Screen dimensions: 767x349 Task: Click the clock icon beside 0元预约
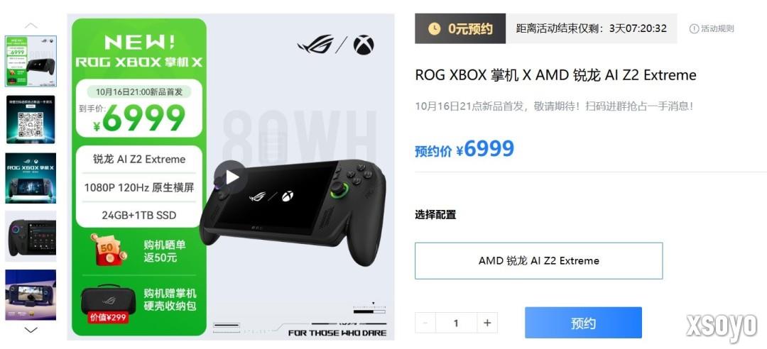point(434,29)
